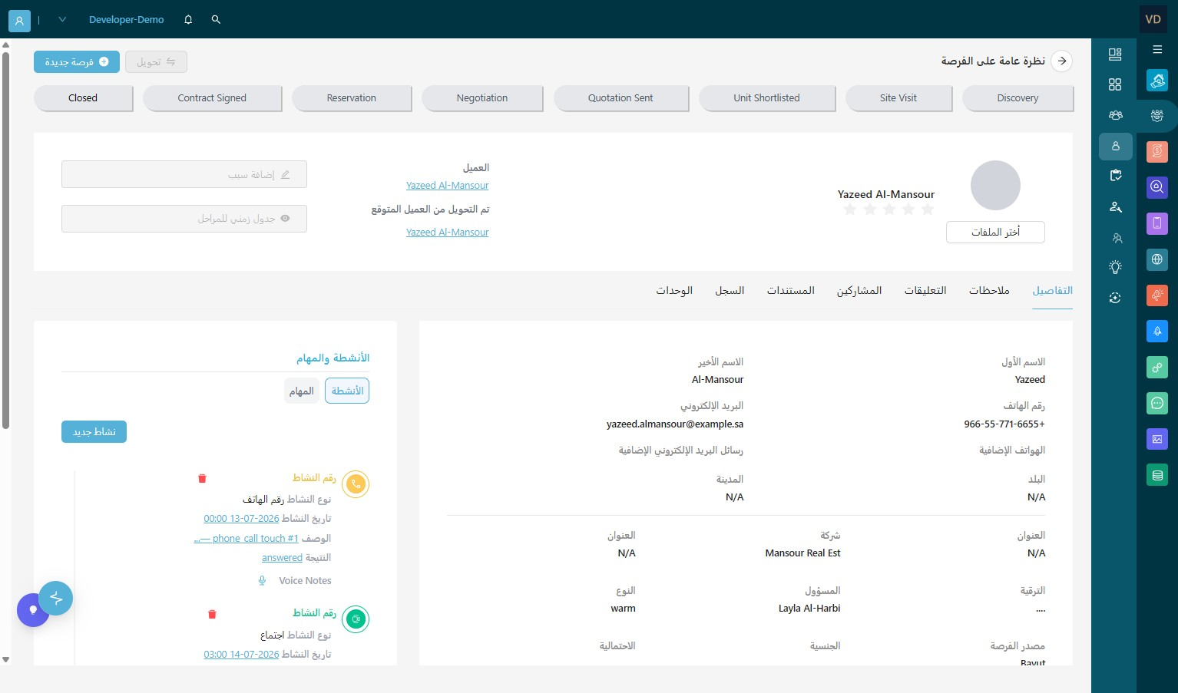
Task: Open the purple image gallery module
Action: pyautogui.click(x=1157, y=439)
